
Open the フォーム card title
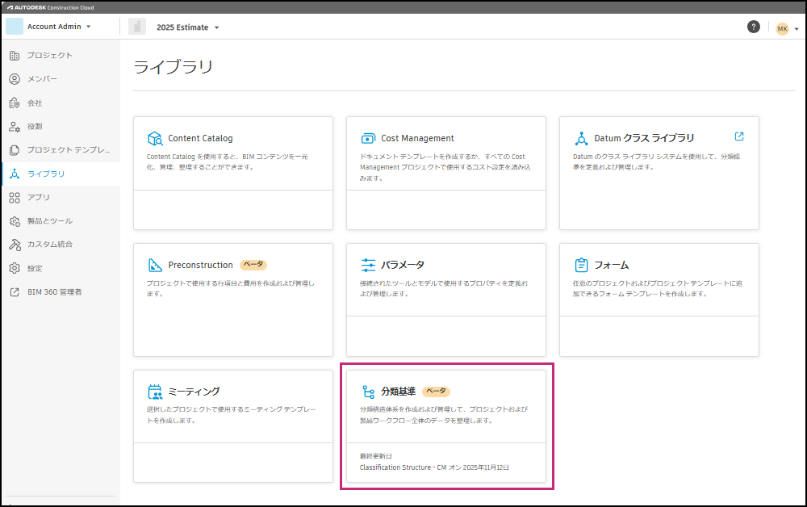(612, 265)
